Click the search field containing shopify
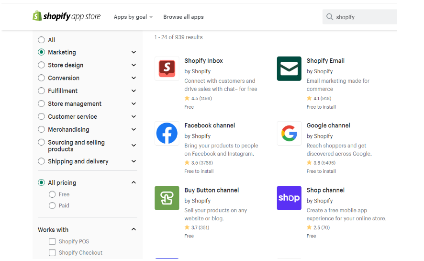The width and height of the screenshot is (424, 261). click(x=360, y=17)
